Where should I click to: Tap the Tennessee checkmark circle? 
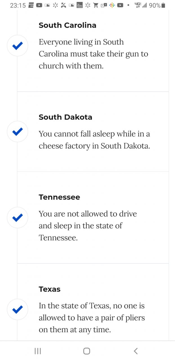click(x=17, y=217)
